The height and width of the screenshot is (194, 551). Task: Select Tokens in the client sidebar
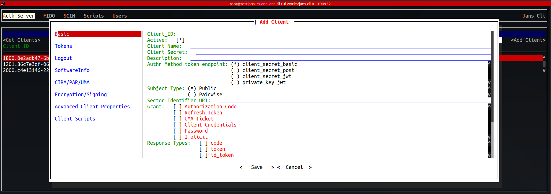pyautogui.click(x=63, y=46)
